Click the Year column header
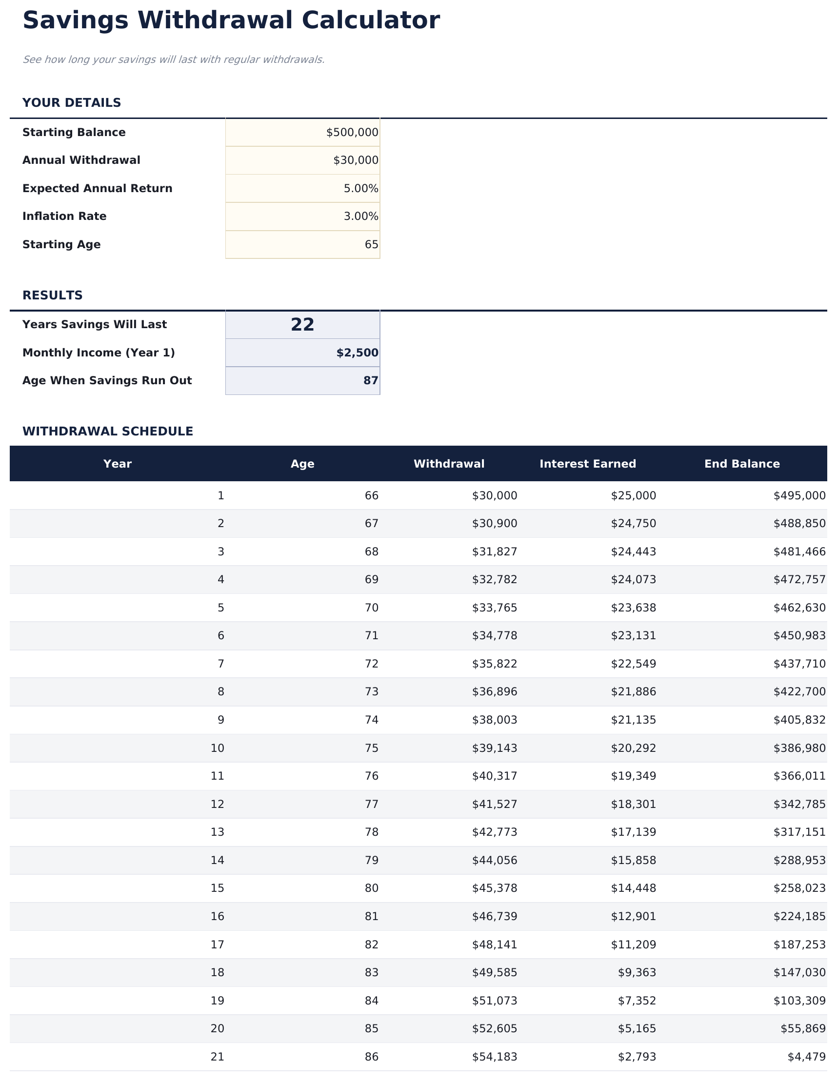 click(118, 463)
